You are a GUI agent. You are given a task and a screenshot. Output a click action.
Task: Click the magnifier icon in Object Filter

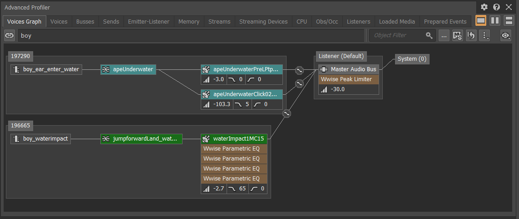click(x=429, y=35)
